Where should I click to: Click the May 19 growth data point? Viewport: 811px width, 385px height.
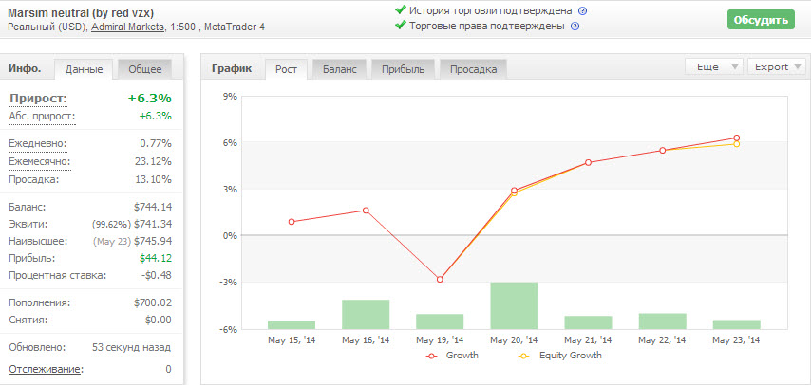pos(440,280)
